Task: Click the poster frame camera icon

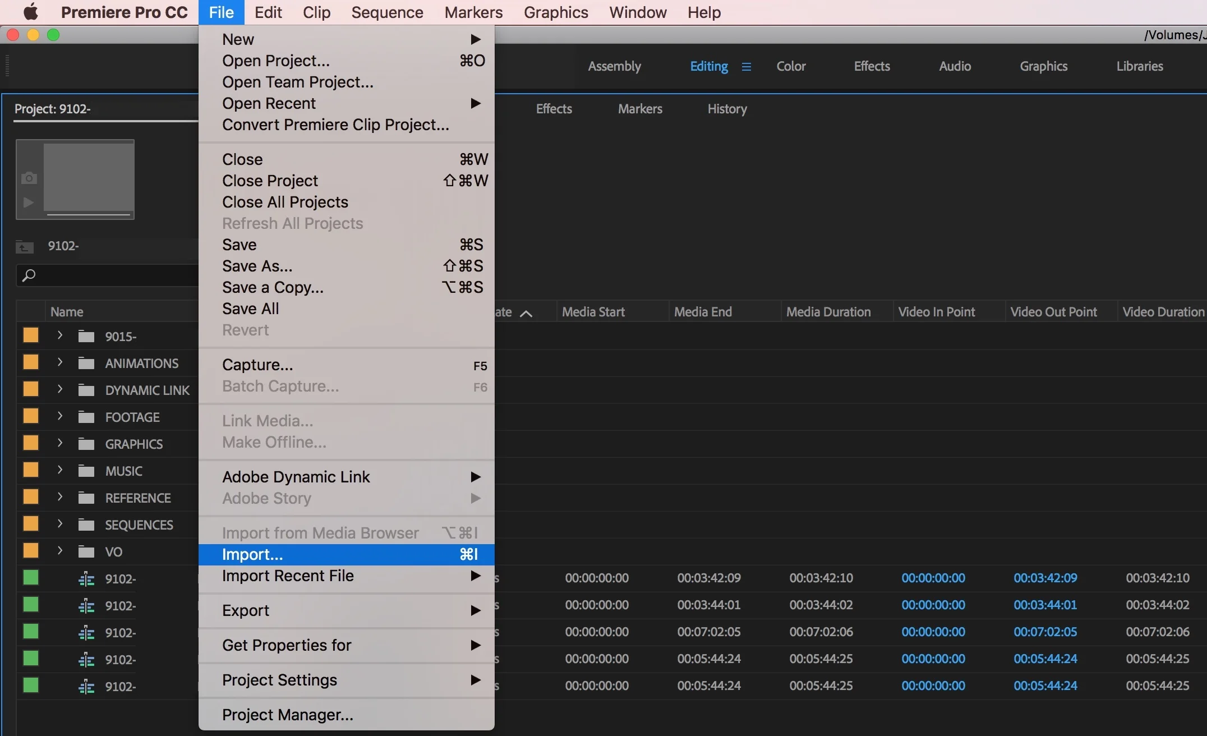Action: click(x=29, y=178)
